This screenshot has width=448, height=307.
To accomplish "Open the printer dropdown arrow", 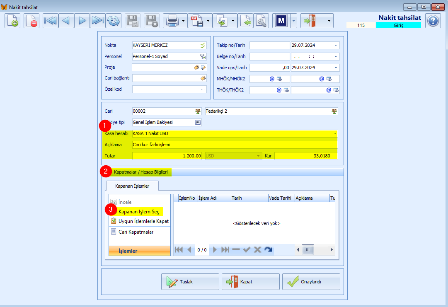I will 184,21.
